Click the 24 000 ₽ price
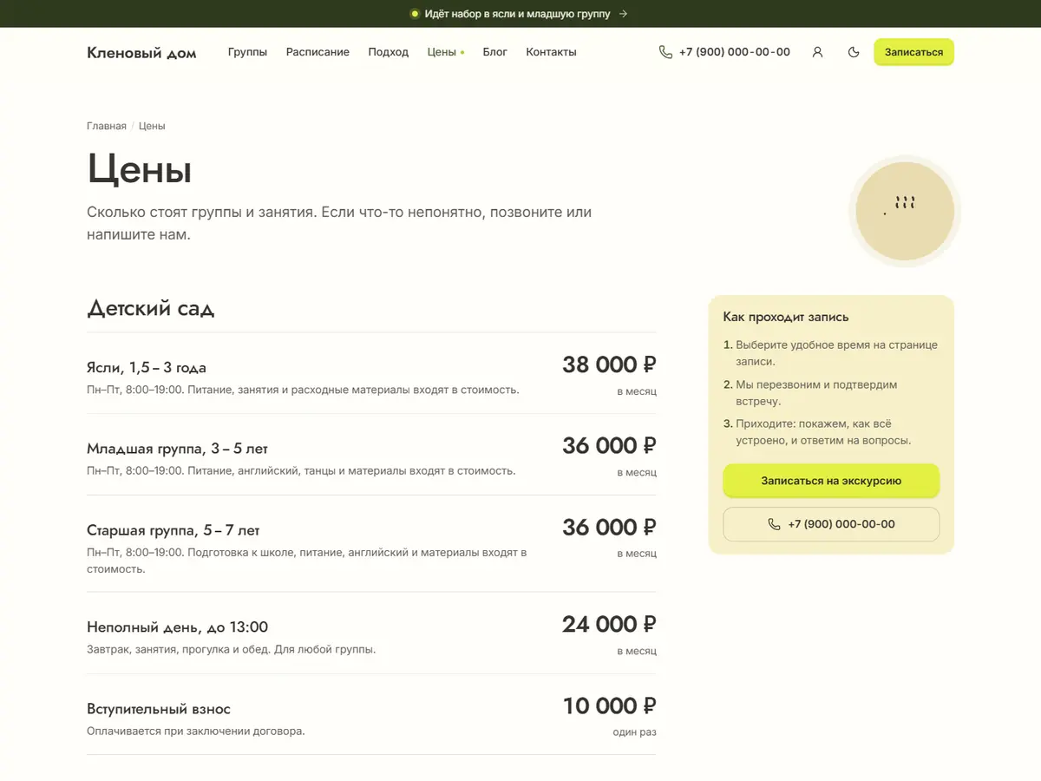 609,624
